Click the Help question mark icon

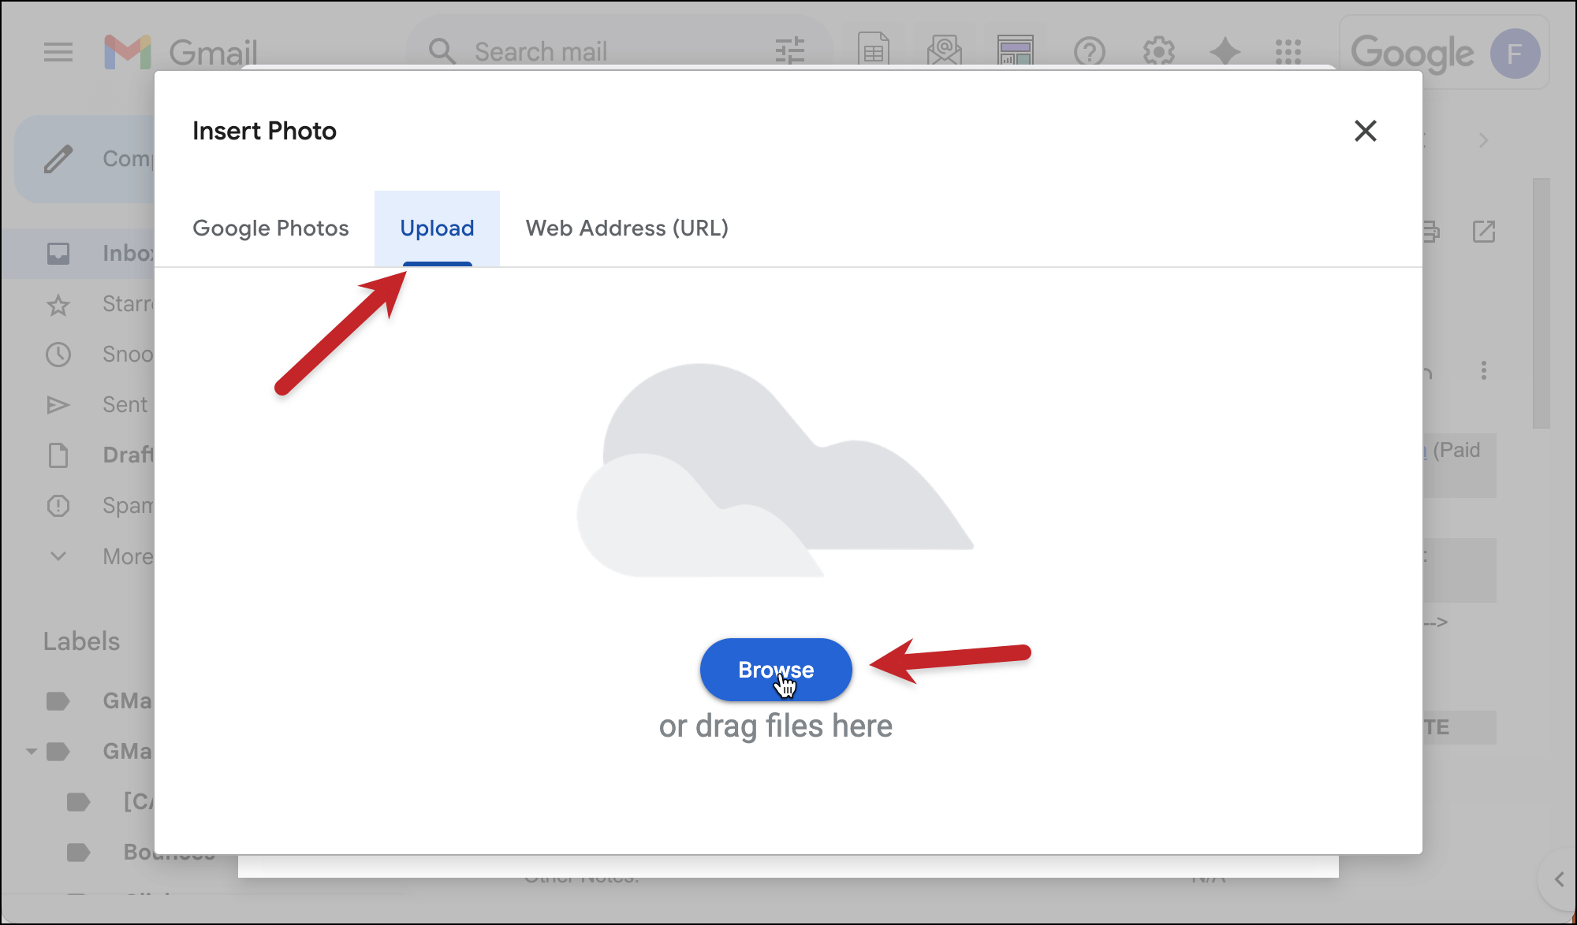click(1089, 52)
